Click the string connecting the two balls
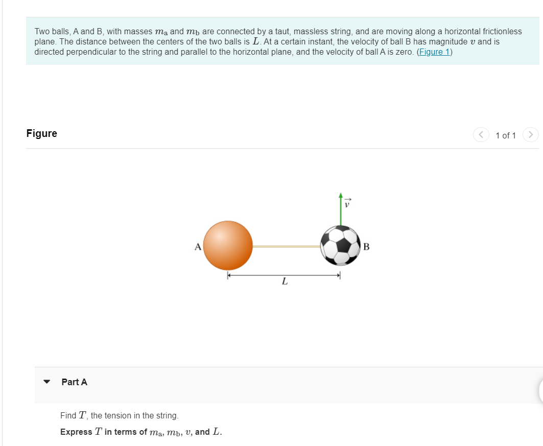 coord(286,246)
